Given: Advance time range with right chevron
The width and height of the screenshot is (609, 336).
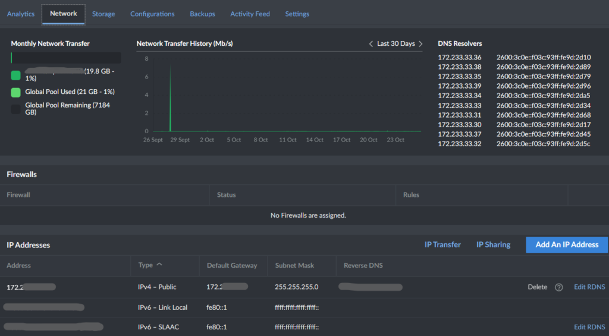Looking at the screenshot, I should pos(420,44).
